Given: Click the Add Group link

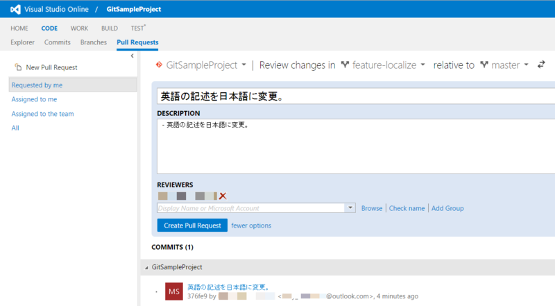Looking at the screenshot, I should (447, 208).
